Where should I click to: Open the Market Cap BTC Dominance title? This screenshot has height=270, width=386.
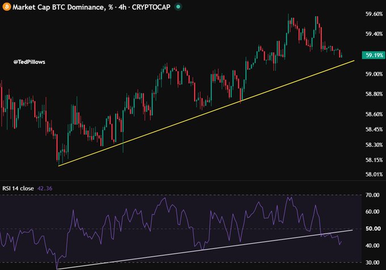(61, 7)
